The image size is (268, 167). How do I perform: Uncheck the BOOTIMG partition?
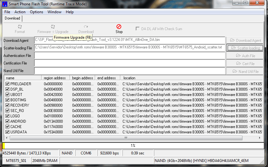pos(7,100)
